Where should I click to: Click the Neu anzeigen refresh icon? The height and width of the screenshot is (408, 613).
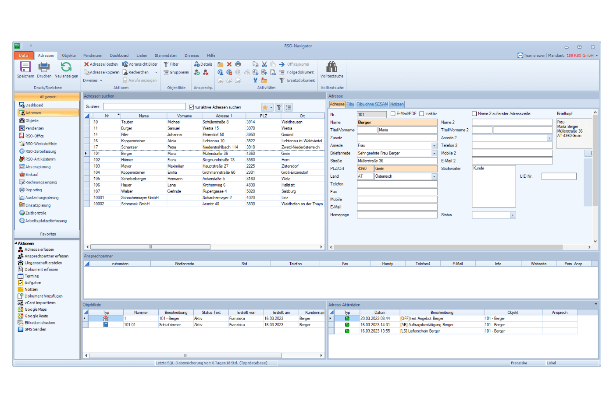pyautogui.click(x=66, y=67)
